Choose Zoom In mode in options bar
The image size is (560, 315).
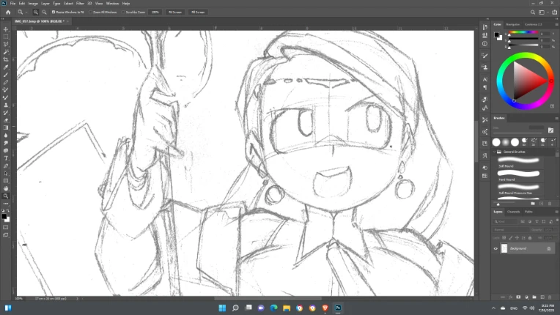pyautogui.click(x=36, y=12)
